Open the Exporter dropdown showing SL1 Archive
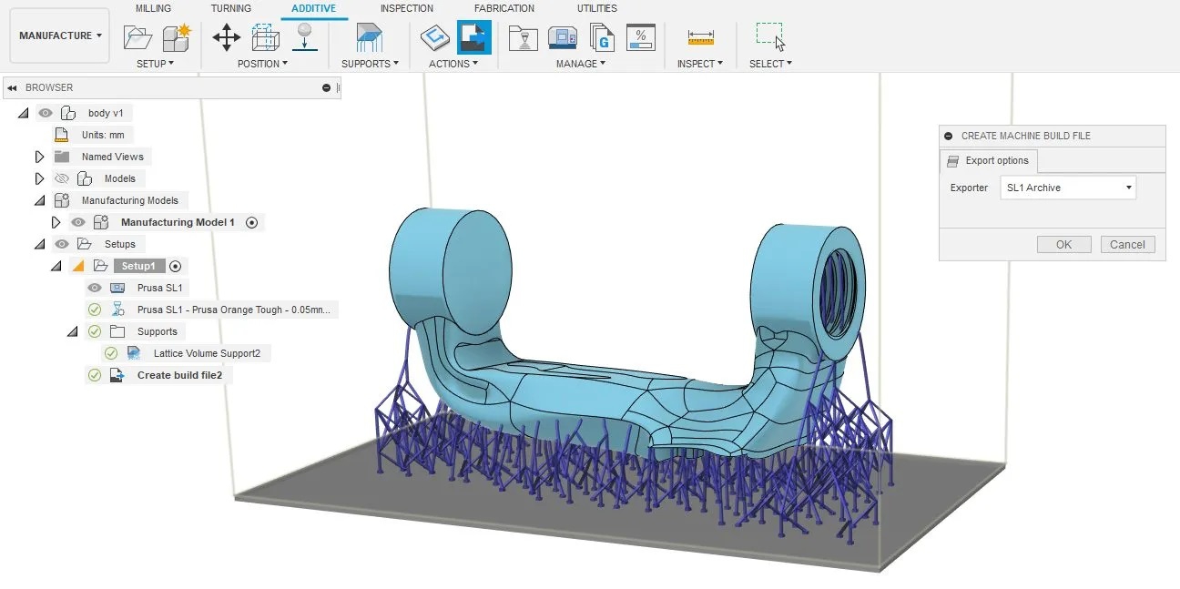 1067,188
